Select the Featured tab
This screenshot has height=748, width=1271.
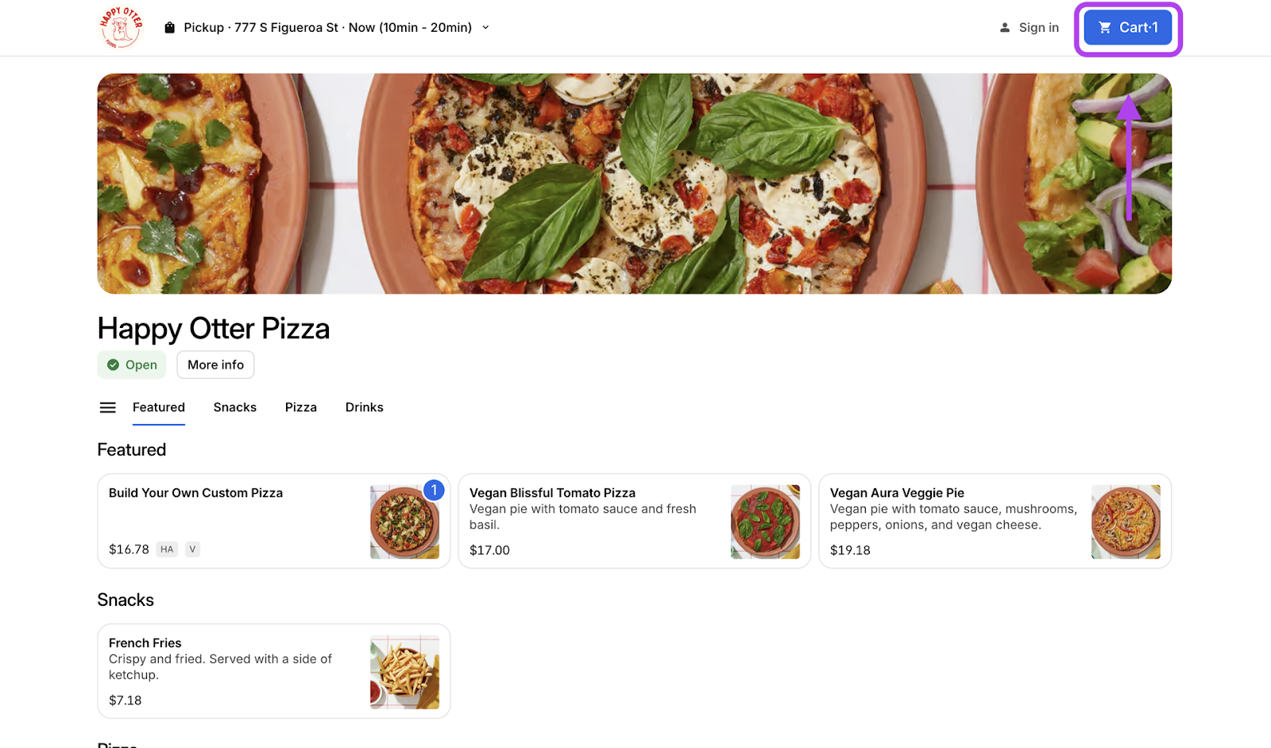tap(158, 407)
